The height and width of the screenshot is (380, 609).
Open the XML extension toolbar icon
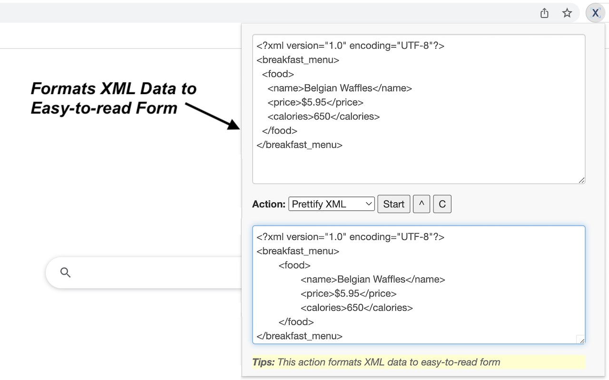point(595,13)
